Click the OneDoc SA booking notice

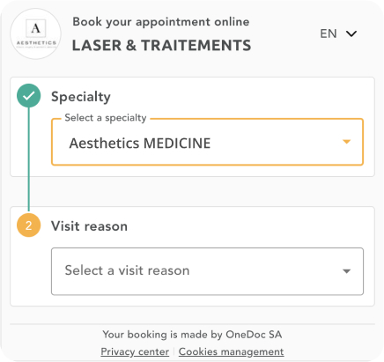[x=192, y=335]
